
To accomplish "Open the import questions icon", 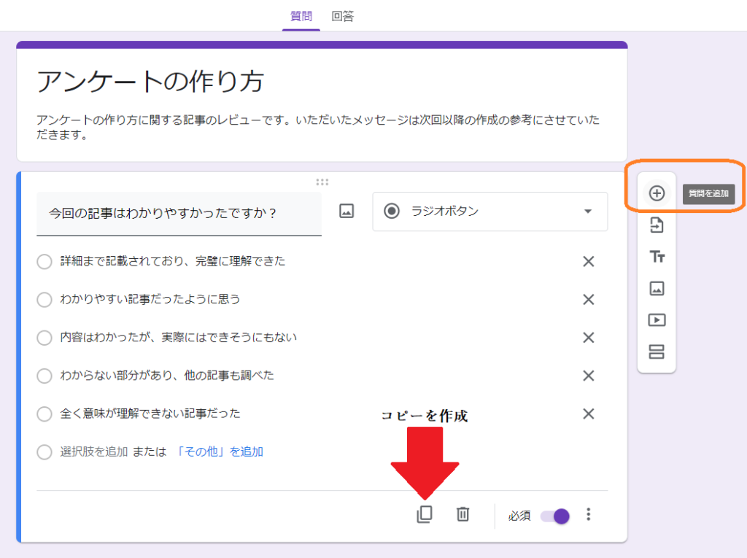I will [656, 225].
